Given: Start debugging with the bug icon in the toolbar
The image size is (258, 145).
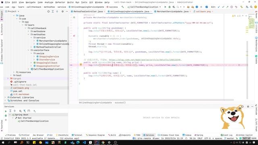Looking at the screenshot, I should (x=169, y=7).
